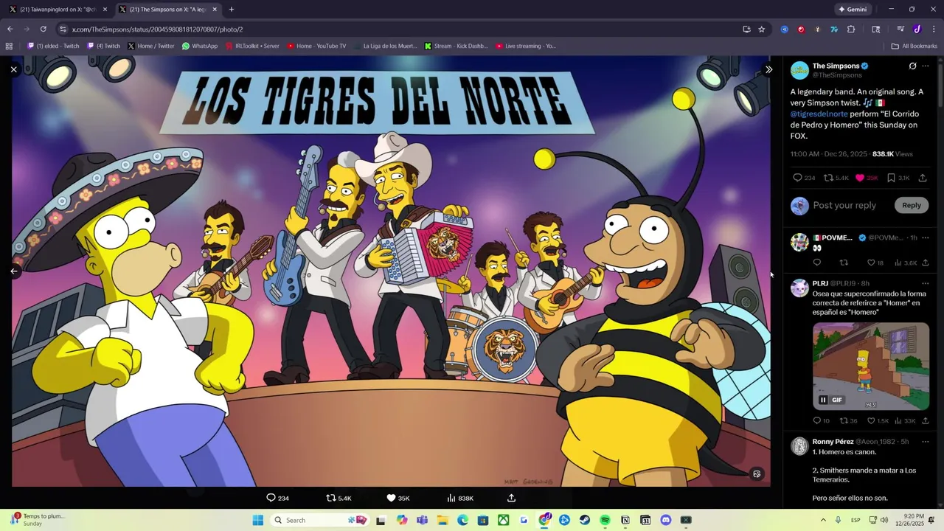Open image options icon at photo corner

(757, 474)
